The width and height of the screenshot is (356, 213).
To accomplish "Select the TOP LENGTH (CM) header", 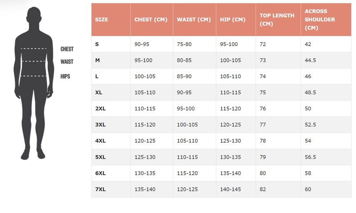I will 277,20.
